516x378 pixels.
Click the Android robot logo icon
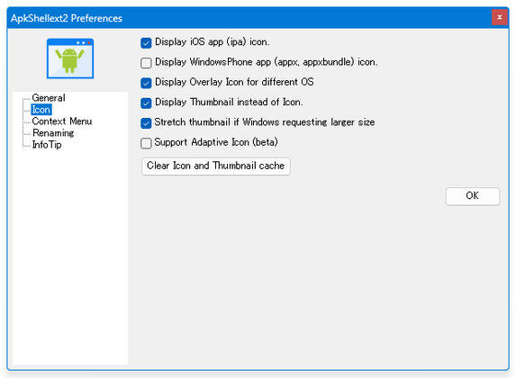[70, 58]
